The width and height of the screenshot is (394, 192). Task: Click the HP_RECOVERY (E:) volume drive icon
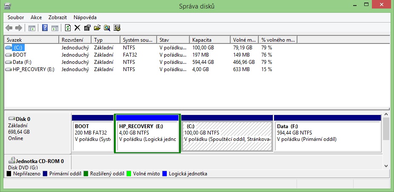point(8,69)
